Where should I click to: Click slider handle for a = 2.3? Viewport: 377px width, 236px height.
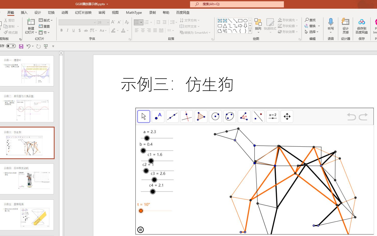[x=147, y=138]
